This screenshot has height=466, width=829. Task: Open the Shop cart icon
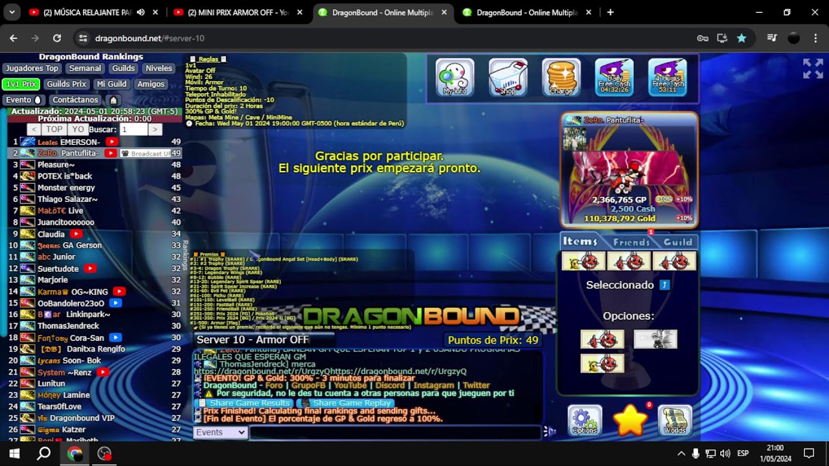pos(508,78)
